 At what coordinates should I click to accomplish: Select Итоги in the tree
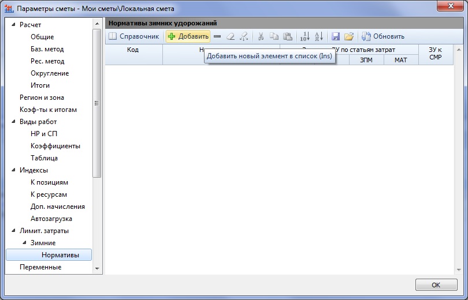40,85
